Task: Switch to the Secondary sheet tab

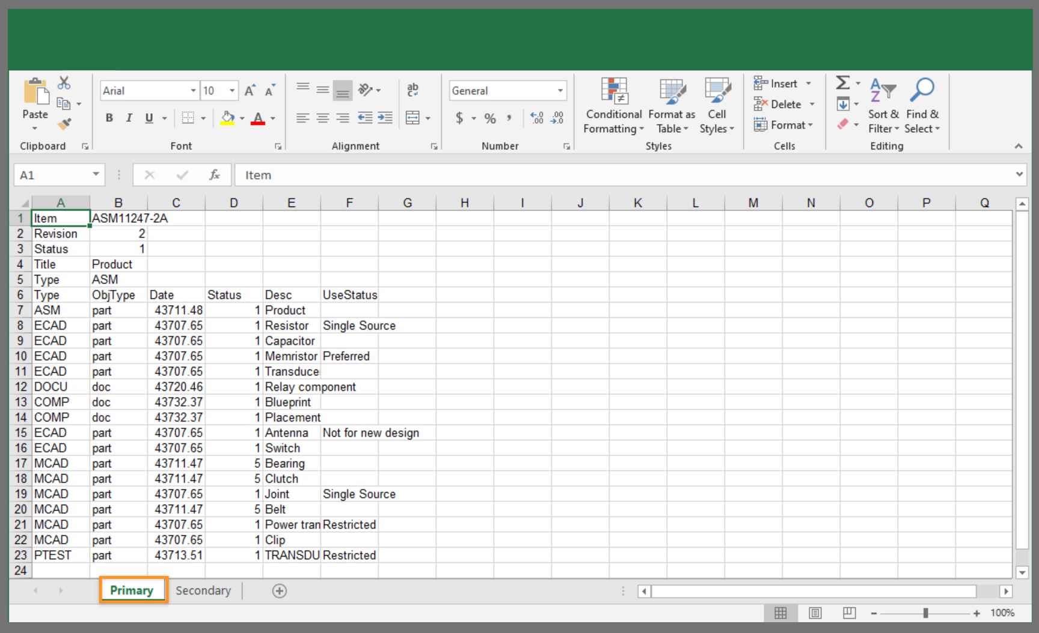Action: pyautogui.click(x=203, y=590)
